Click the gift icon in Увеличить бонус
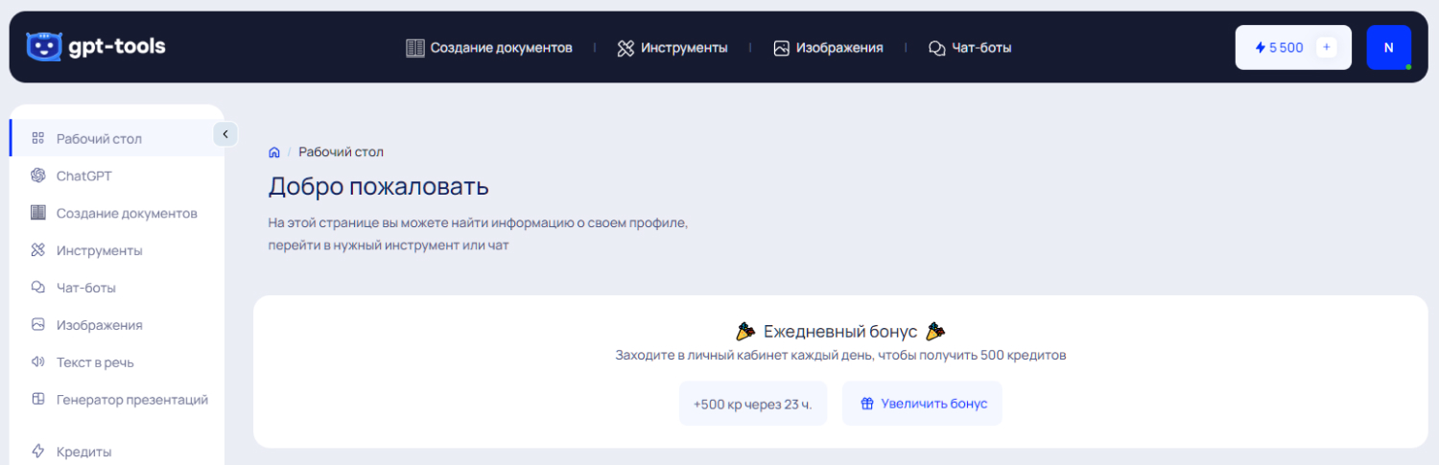The image size is (1439, 465). [867, 404]
